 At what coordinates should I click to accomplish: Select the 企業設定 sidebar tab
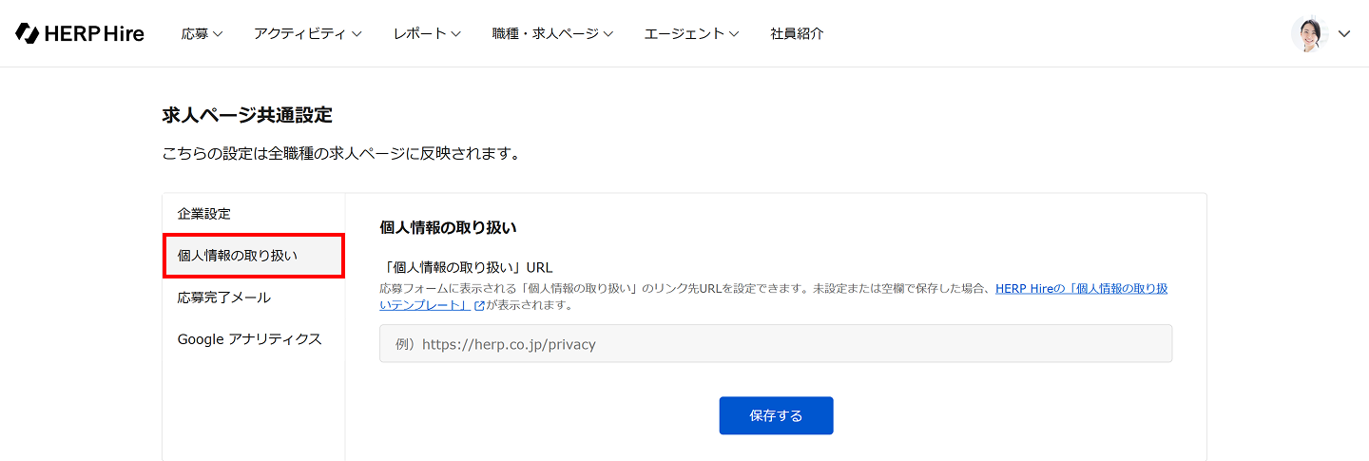pos(204,214)
